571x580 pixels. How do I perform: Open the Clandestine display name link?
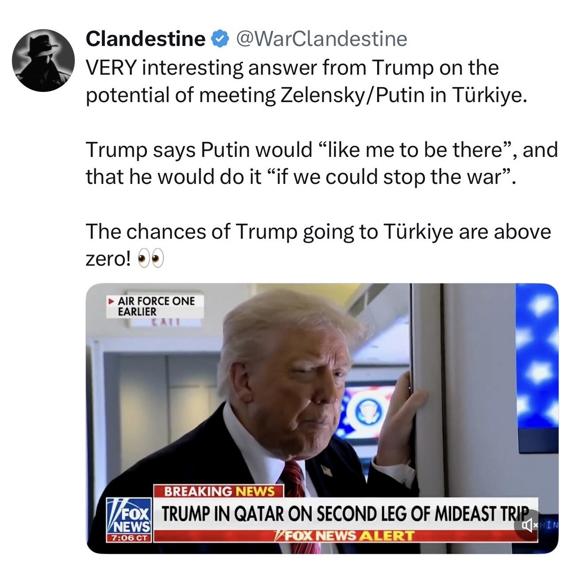(145, 39)
